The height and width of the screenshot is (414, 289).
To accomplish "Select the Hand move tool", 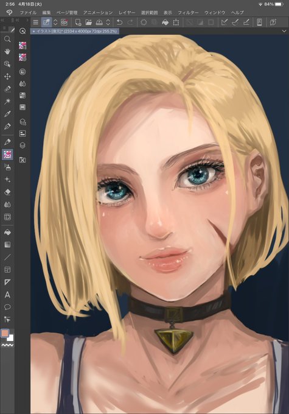I will tap(7, 52).
